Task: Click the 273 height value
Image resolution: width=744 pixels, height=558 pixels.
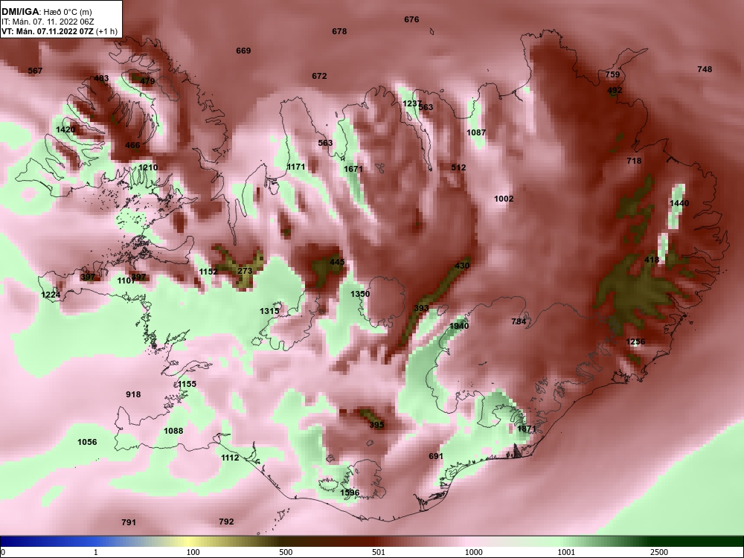Action: tap(245, 271)
